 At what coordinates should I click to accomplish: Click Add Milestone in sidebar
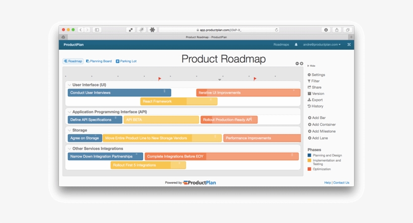[x=322, y=131]
